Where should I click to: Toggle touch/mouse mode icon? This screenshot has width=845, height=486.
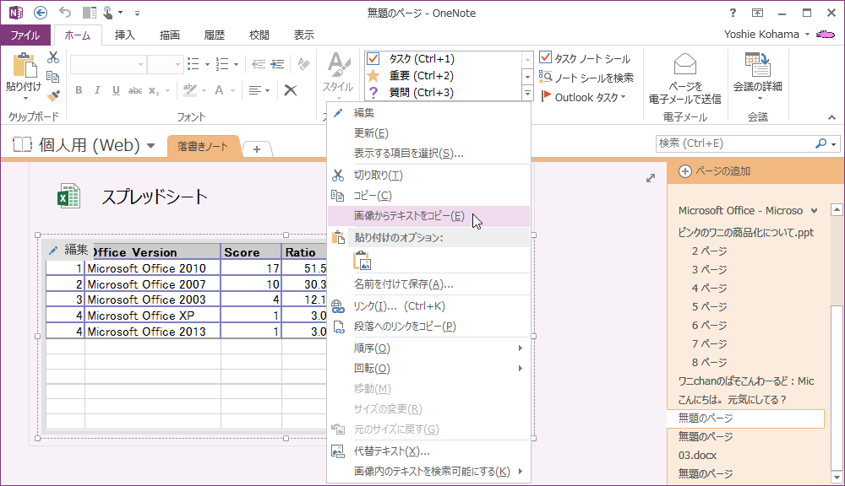108,13
